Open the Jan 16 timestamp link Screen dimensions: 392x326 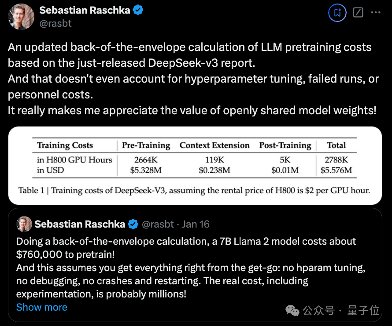click(196, 224)
